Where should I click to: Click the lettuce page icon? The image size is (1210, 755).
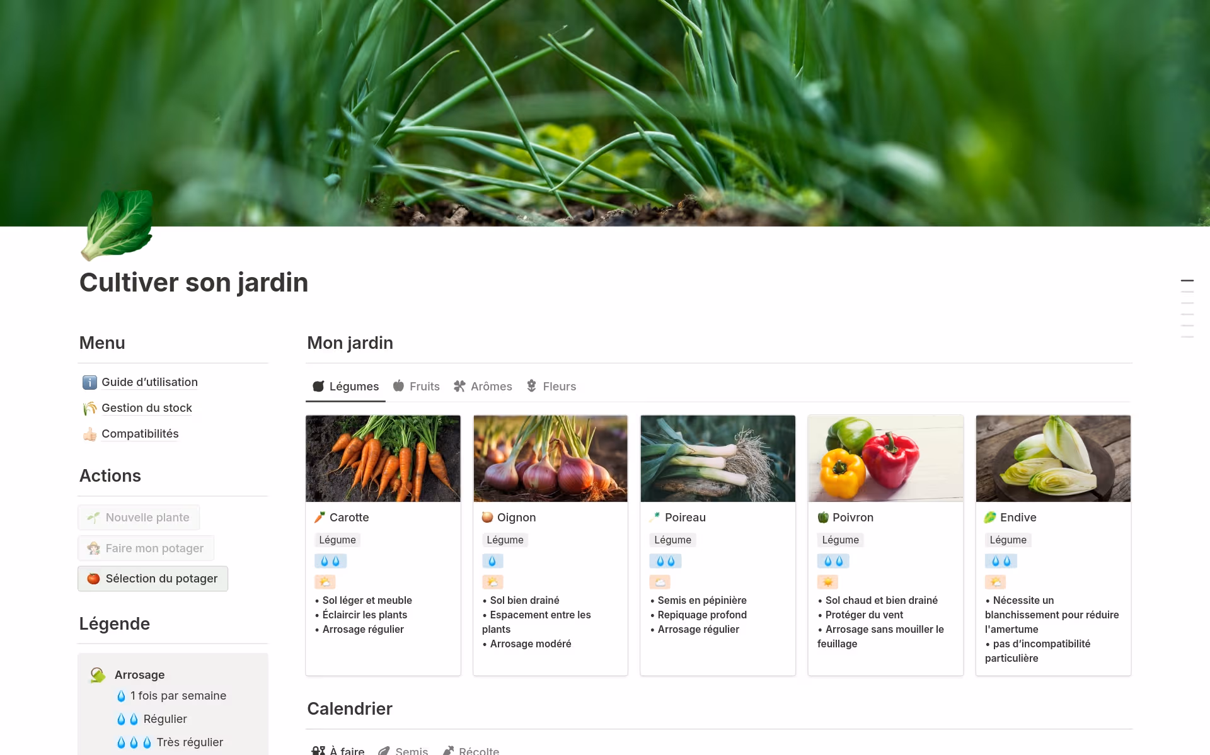pyautogui.click(x=117, y=225)
